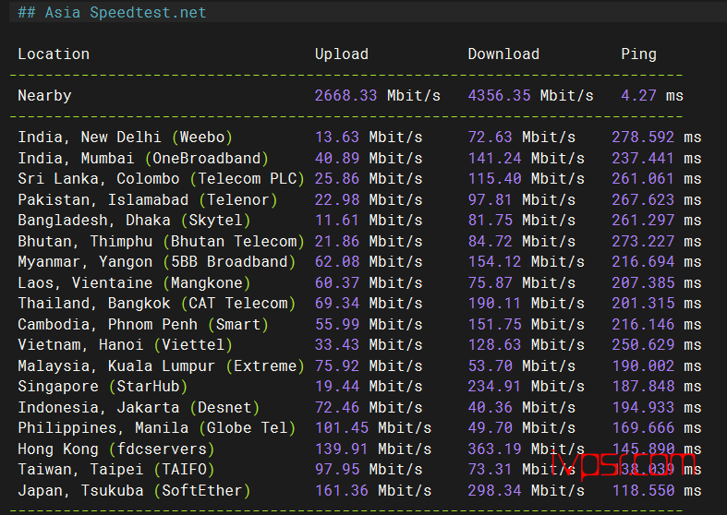Select 'Thailand, Bangkok (CAT Telecom)' label
Screen dimensions: 727x515
(x=157, y=304)
